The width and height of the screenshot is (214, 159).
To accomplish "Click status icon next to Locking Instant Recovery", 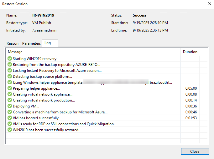I will [10, 71].
